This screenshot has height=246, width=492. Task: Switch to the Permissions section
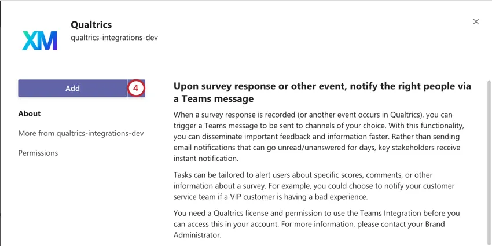(38, 153)
